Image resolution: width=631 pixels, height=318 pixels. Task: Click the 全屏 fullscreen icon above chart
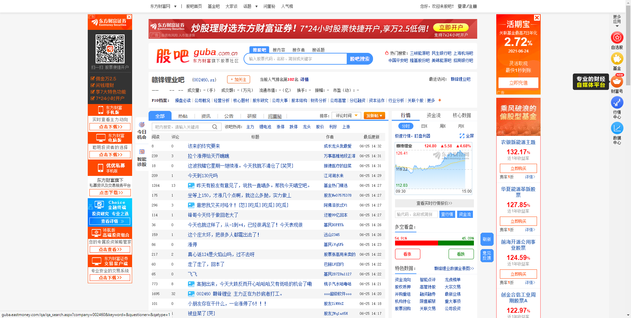[x=462, y=136]
